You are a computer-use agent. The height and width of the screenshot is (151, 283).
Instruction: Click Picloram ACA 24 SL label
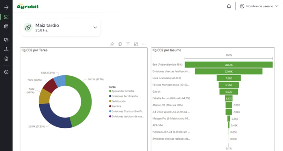click(171, 132)
